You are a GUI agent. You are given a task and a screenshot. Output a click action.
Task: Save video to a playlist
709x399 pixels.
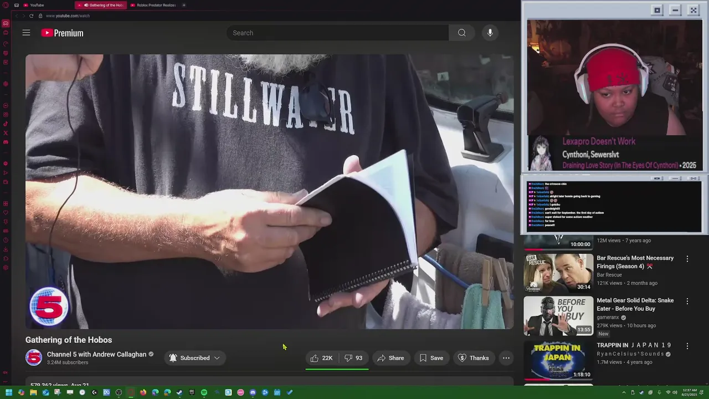pos(431,358)
